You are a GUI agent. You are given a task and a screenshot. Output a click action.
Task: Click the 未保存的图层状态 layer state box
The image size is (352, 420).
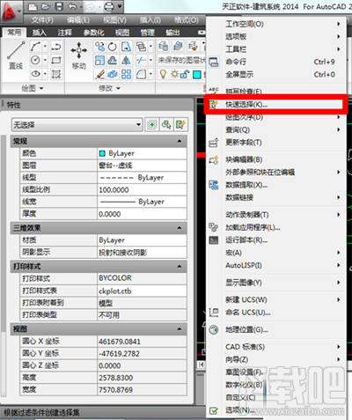(x=182, y=61)
